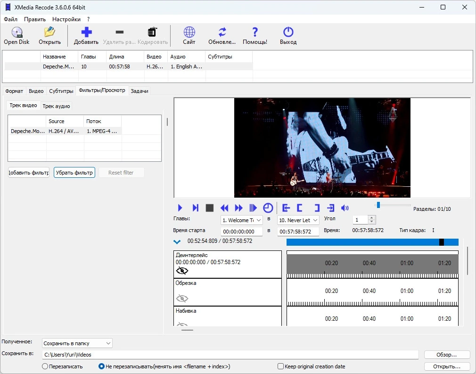Click the Добавить plus icon

[x=86, y=32]
